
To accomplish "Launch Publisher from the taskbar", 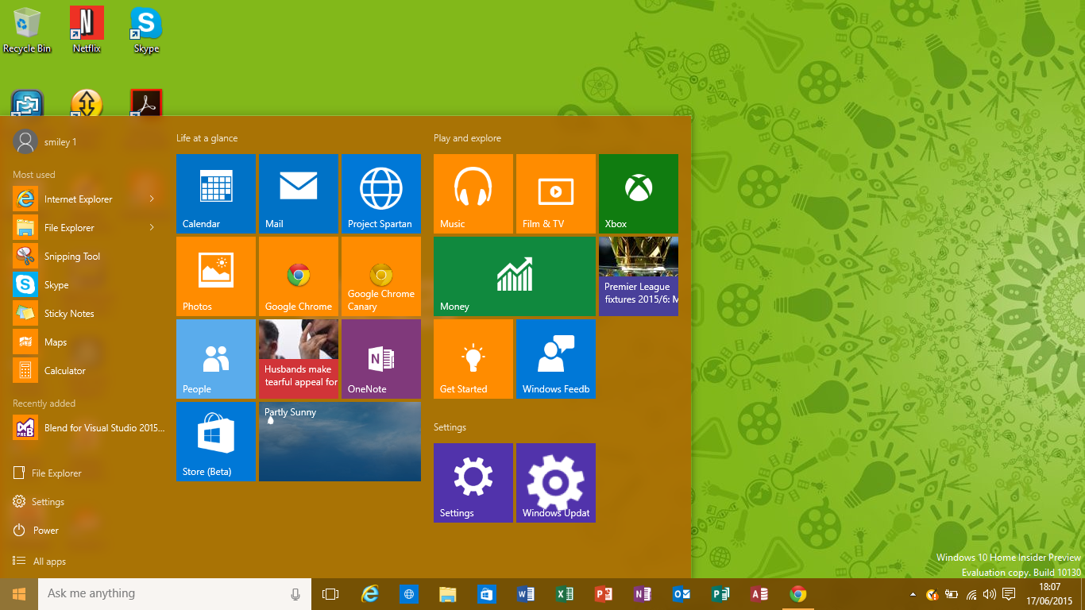I will click(x=720, y=594).
